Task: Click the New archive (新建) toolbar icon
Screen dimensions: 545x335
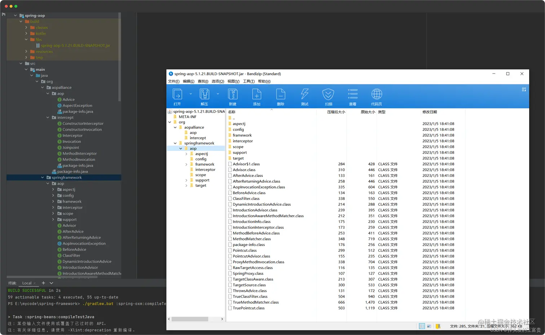Action: pos(232,94)
